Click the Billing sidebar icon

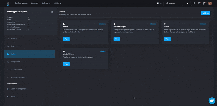pyautogui.click(x=8, y=97)
